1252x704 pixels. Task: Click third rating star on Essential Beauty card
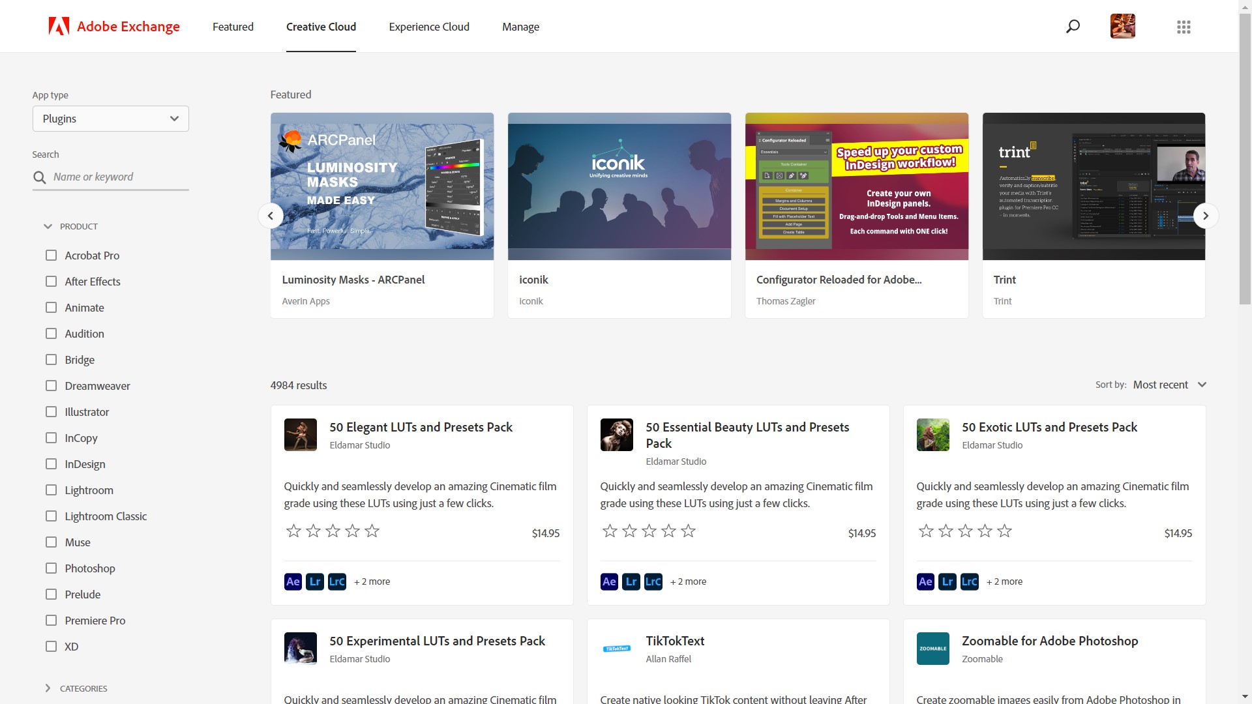click(649, 531)
